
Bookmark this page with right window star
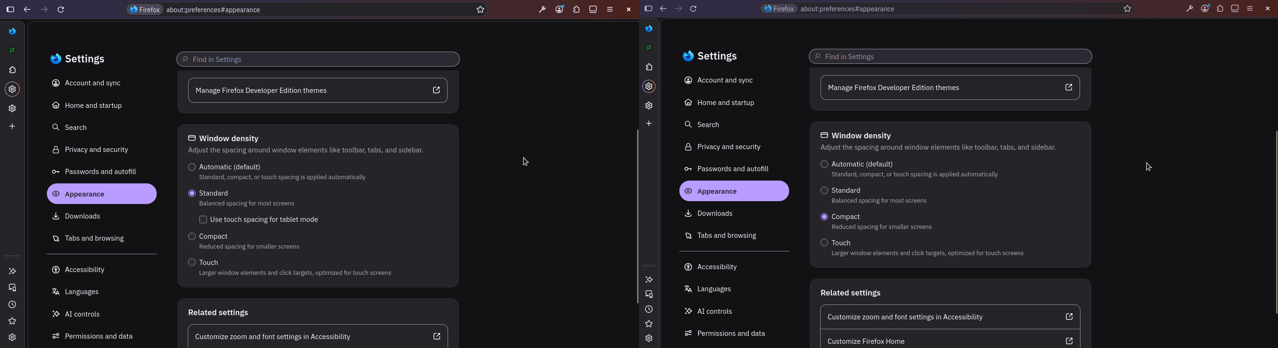(1128, 8)
